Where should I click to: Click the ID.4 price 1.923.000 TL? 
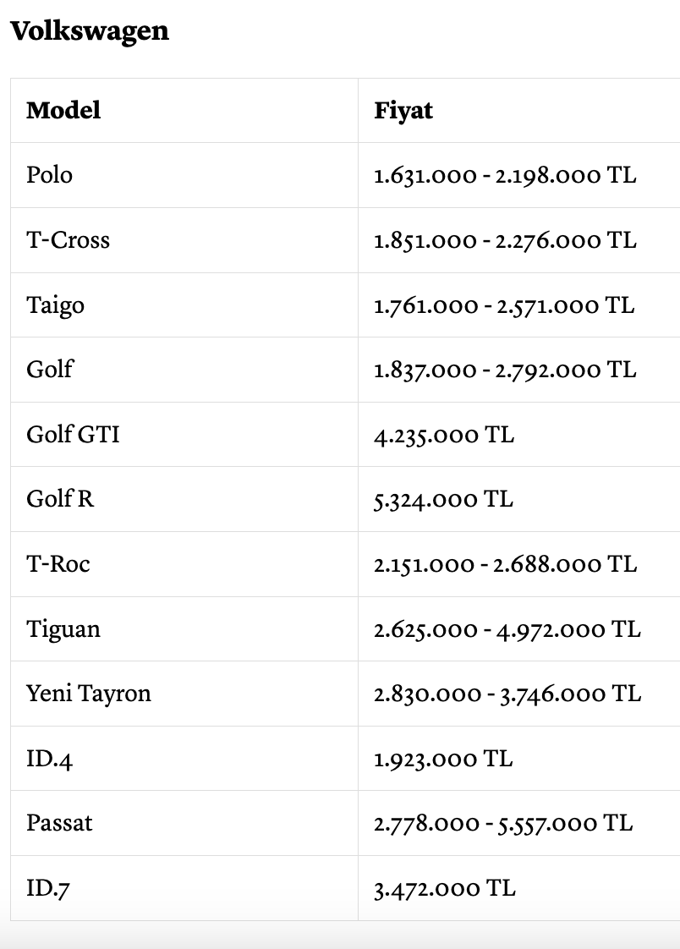tap(443, 759)
